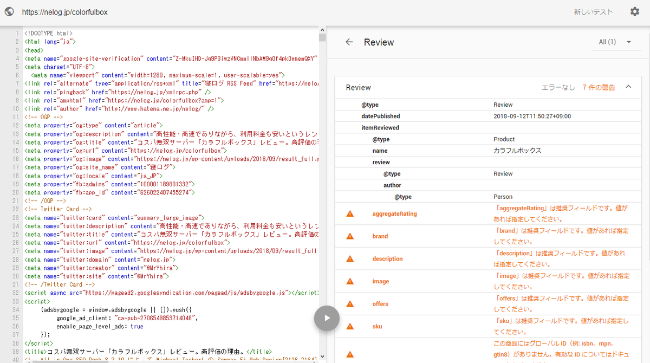Viewport: 650px width, 363px height.
Task: Click the brand warning message text
Action: point(562,236)
